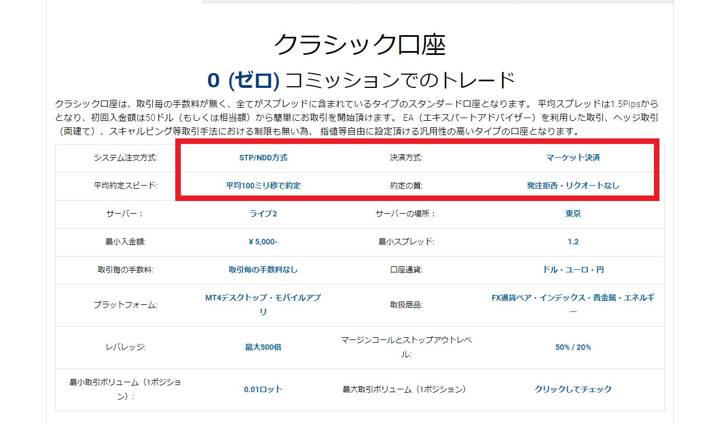Click the 取扱商品: label
The height and width of the screenshot is (424, 721).
click(x=406, y=305)
